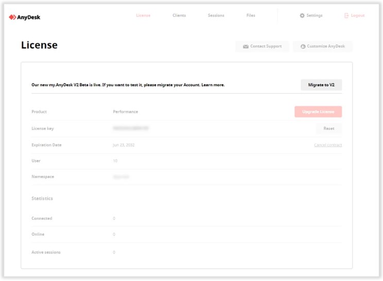Click the Customize AnyDesk circle icon
This screenshot has width=383, height=281.
(303, 46)
